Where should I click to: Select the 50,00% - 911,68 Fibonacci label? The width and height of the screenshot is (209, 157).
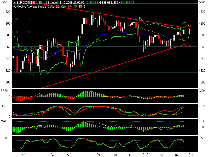22,19
